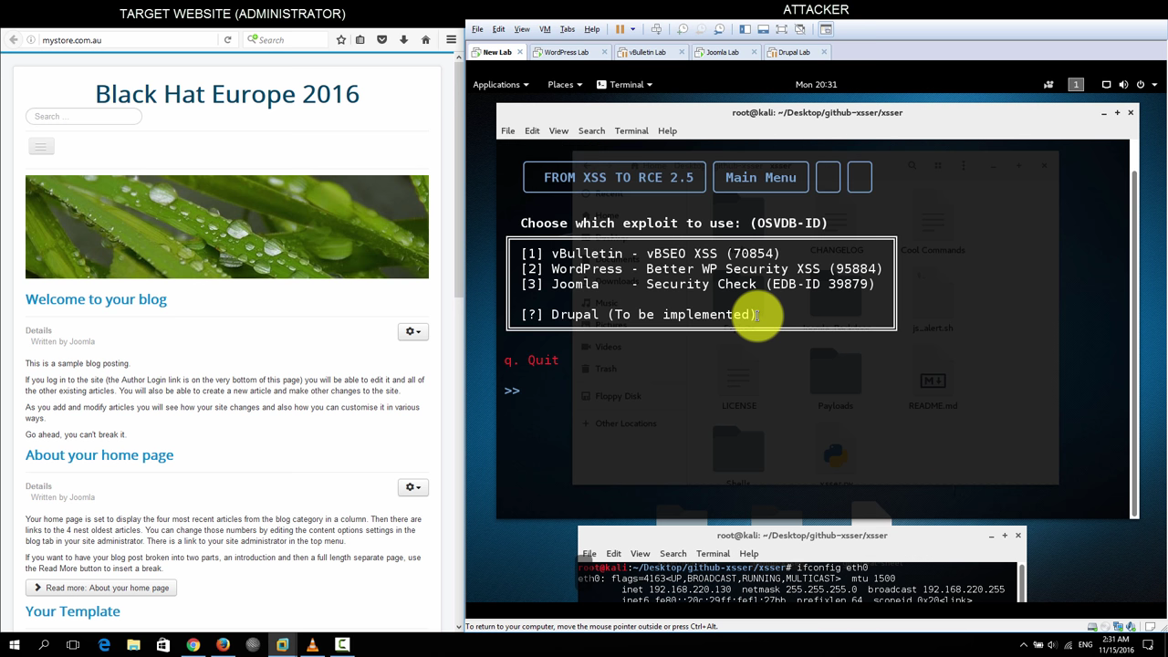This screenshot has height=657, width=1168.
Task: Click workspace indicator 1 in Kali bar
Action: click(1076, 84)
